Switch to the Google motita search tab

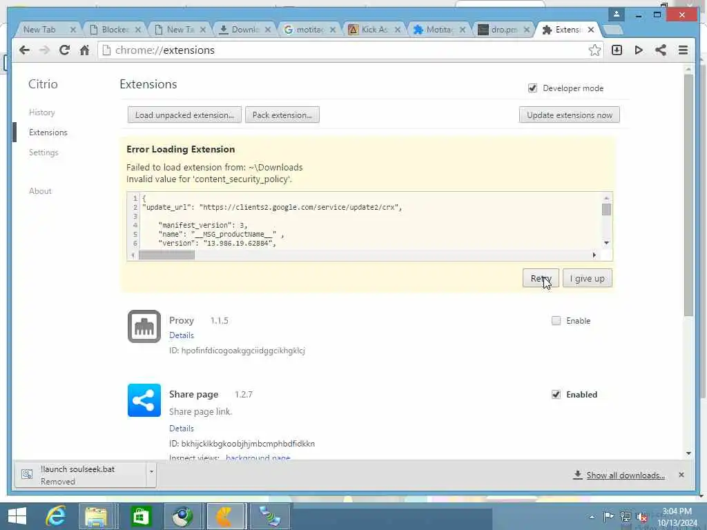point(309,30)
